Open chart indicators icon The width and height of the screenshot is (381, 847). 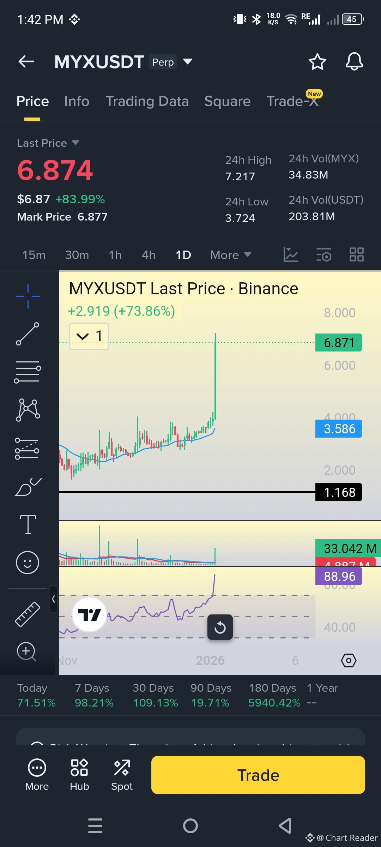click(x=291, y=254)
